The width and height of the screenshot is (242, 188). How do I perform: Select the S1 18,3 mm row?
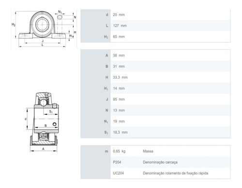tap(155, 132)
